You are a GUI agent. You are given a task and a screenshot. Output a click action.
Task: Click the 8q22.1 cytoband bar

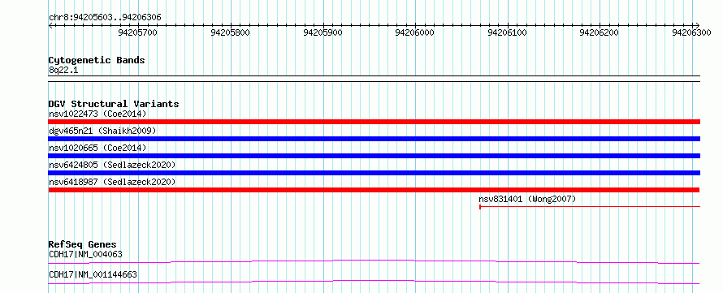(374, 78)
